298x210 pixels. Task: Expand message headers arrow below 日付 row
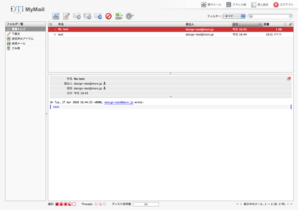(x=171, y=96)
